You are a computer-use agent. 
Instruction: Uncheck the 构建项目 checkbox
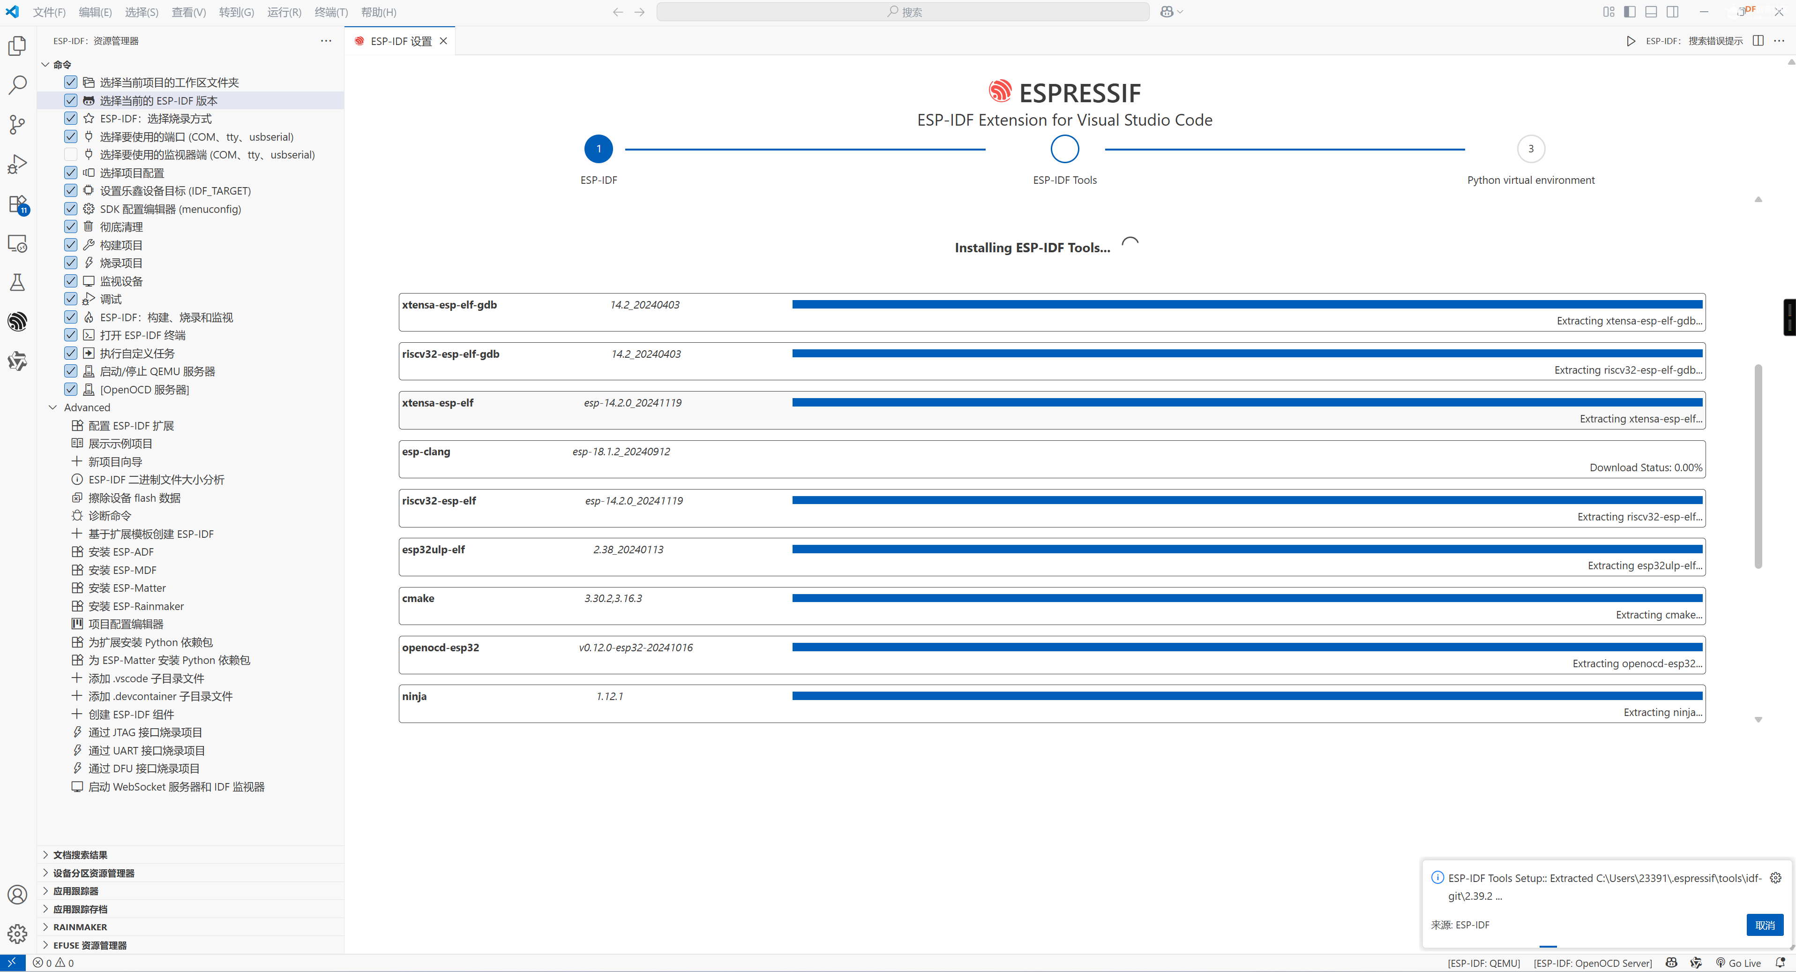coord(70,245)
